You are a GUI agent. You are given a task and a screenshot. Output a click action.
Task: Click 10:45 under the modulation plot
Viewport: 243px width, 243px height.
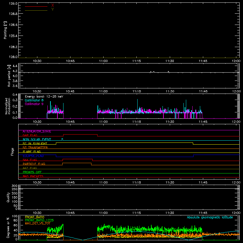(70, 122)
